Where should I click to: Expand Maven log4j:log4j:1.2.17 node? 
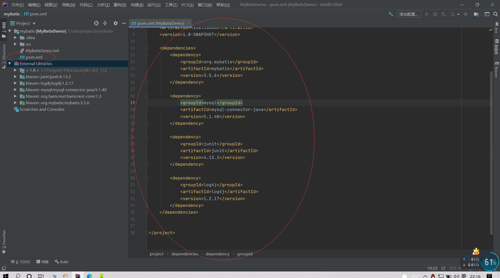[15, 83]
